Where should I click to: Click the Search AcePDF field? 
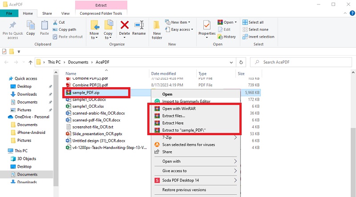pyautogui.click(x=301, y=62)
